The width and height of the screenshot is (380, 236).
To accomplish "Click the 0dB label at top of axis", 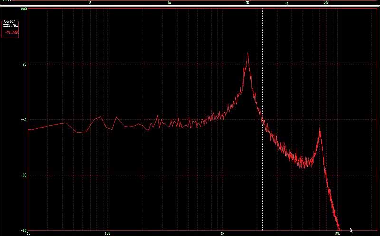I will [x=24, y=9].
